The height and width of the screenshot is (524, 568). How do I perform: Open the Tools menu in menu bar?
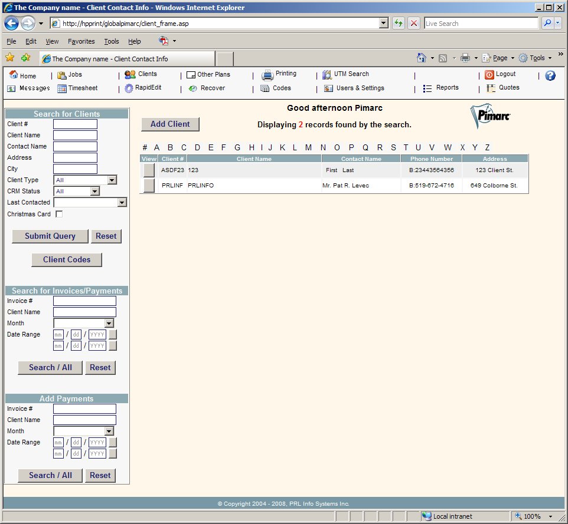pos(112,41)
